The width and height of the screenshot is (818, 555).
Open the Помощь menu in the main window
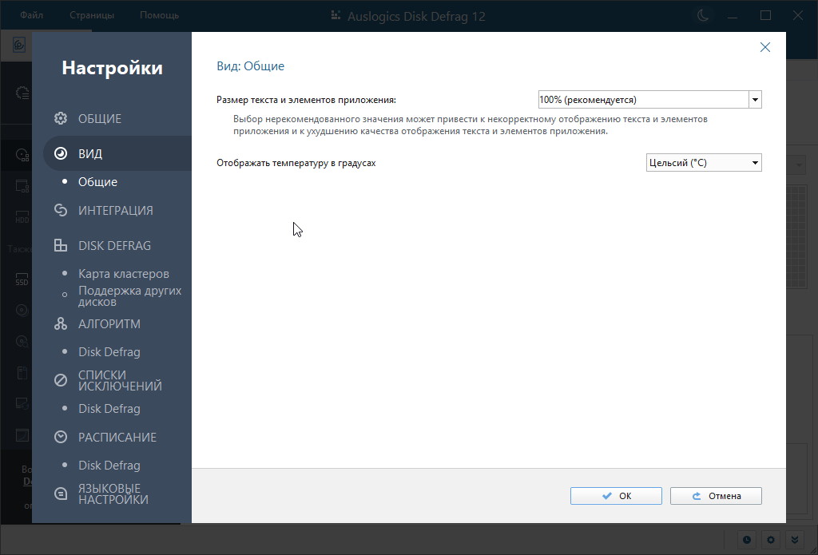(x=159, y=15)
